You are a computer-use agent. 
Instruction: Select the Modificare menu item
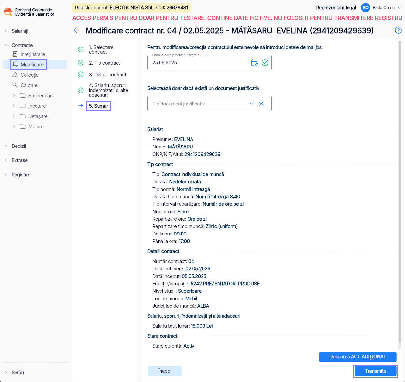tap(35, 64)
